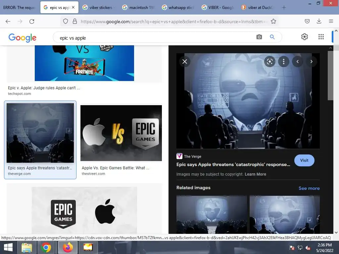
Task: Search inside image with Lens icon
Action: point(269,62)
